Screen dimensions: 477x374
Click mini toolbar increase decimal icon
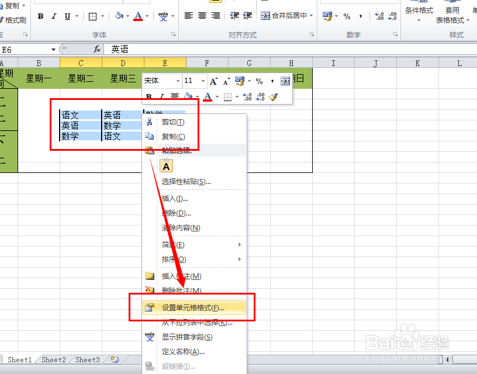tap(247, 97)
